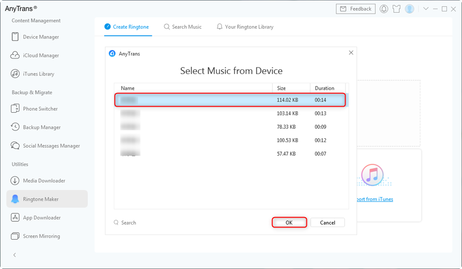
Task: Open iTunes Library in sidebar
Action: pos(39,74)
